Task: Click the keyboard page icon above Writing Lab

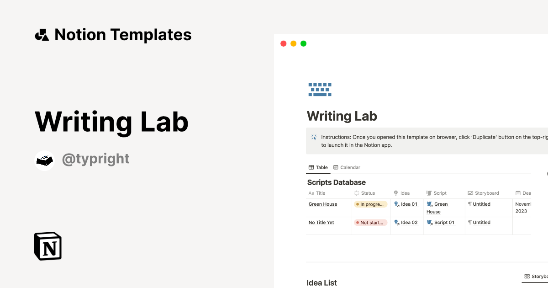Action: coord(320,89)
